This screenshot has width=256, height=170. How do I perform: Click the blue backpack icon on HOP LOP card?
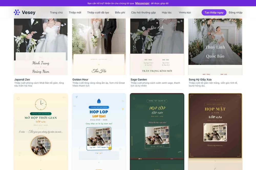99,101
